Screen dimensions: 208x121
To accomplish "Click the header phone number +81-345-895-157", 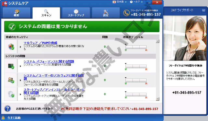I will pyautogui.click(x=146, y=15).
